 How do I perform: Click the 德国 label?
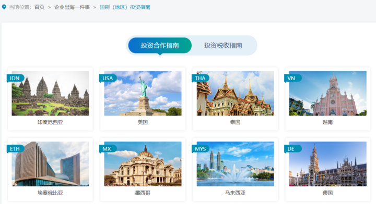point(327,193)
